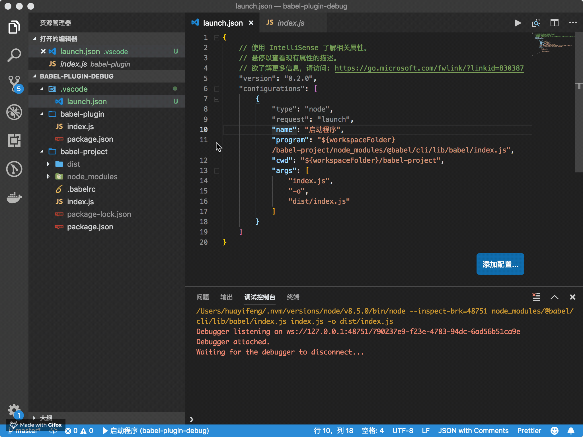Switch to the 终端 panel tab
This screenshot has height=437, width=583.
293,297
